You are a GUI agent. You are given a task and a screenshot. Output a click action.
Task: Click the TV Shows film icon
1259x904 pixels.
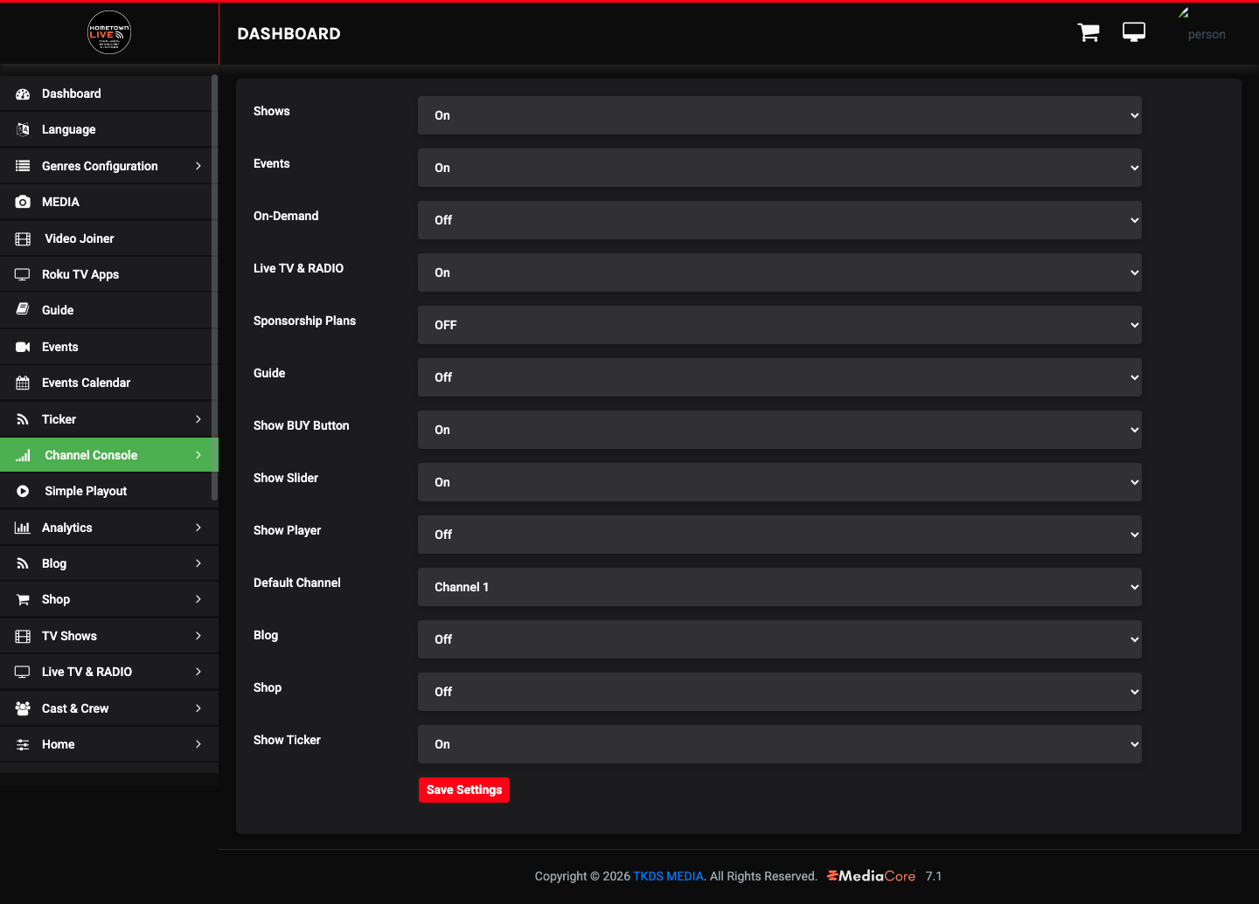click(23, 636)
